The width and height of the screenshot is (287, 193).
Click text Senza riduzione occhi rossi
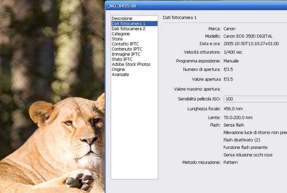pos(248,155)
